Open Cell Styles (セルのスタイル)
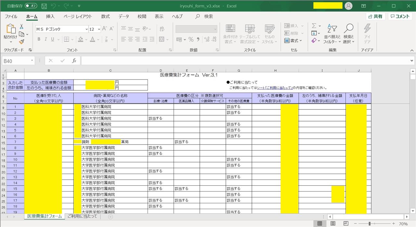Image resolution: width=416 pixels, height=227 pixels. coord(269,33)
